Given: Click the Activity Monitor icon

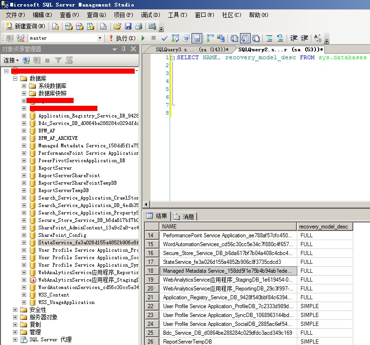Looking at the screenshot, I should [152, 26].
